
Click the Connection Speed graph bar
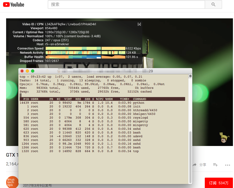coord(85,48)
